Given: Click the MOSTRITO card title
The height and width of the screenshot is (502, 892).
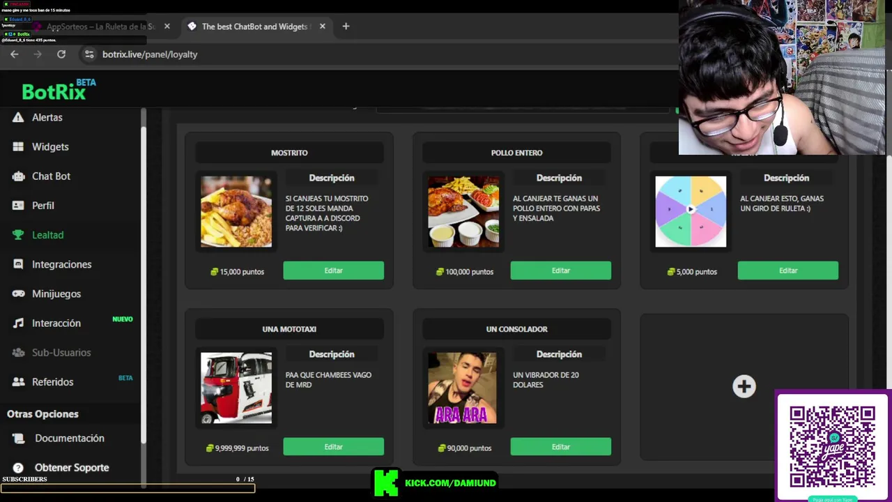Looking at the screenshot, I should coord(289,153).
